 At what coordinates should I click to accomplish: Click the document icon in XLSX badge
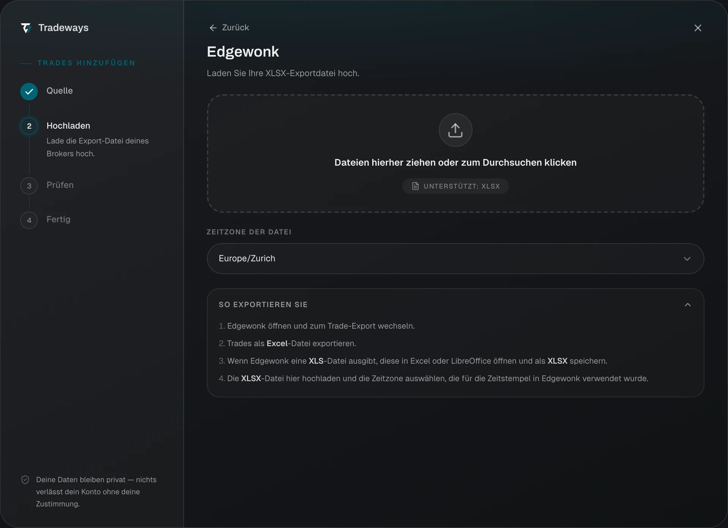(x=415, y=186)
